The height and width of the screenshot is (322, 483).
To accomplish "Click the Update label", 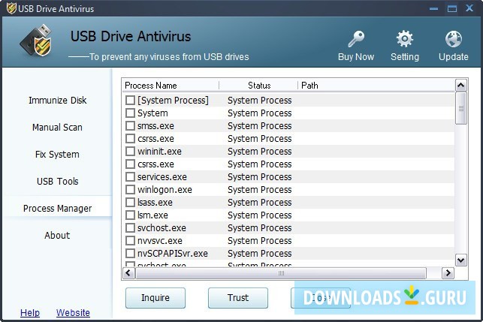I will tap(454, 57).
